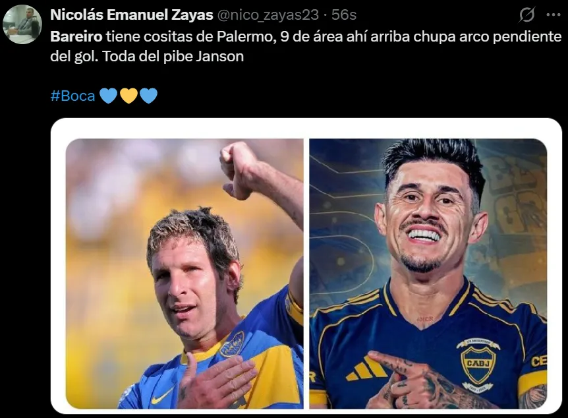Click the Nike swoosh on the left jersey
The width and height of the screenshot is (568, 418).
click(162, 396)
